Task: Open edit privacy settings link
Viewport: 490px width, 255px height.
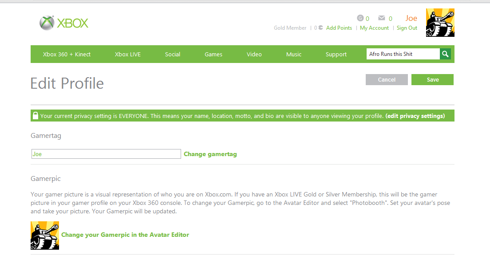Action: coord(415,116)
